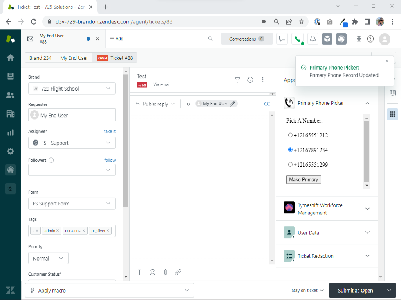Click the Submit as Open button
401x300 pixels.
(355, 290)
